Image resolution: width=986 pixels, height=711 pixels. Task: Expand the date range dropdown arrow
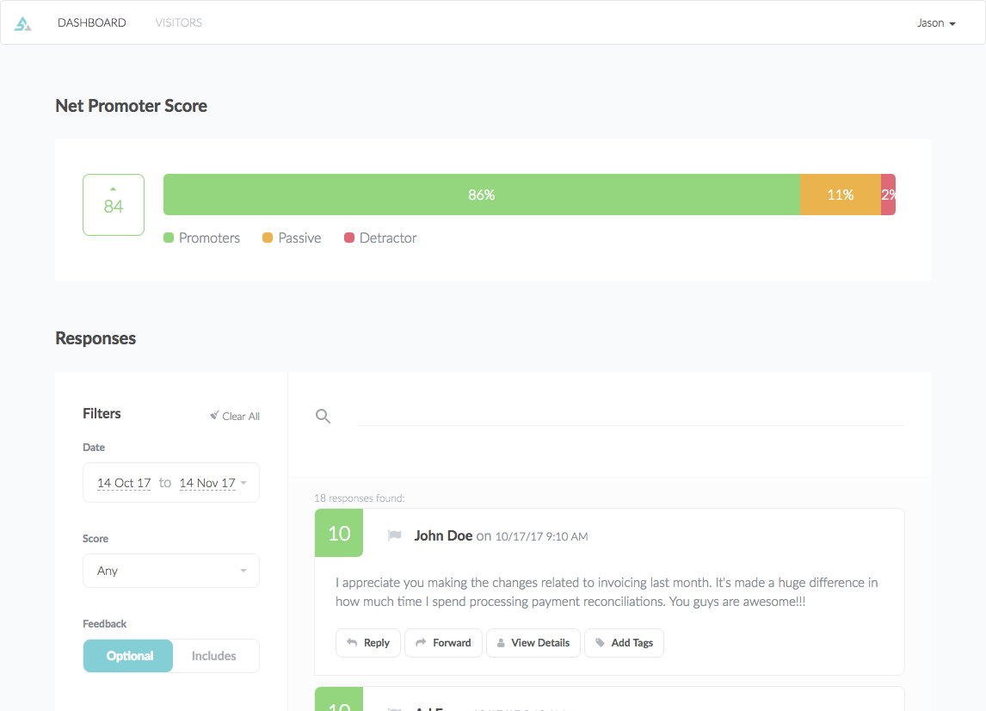point(243,483)
